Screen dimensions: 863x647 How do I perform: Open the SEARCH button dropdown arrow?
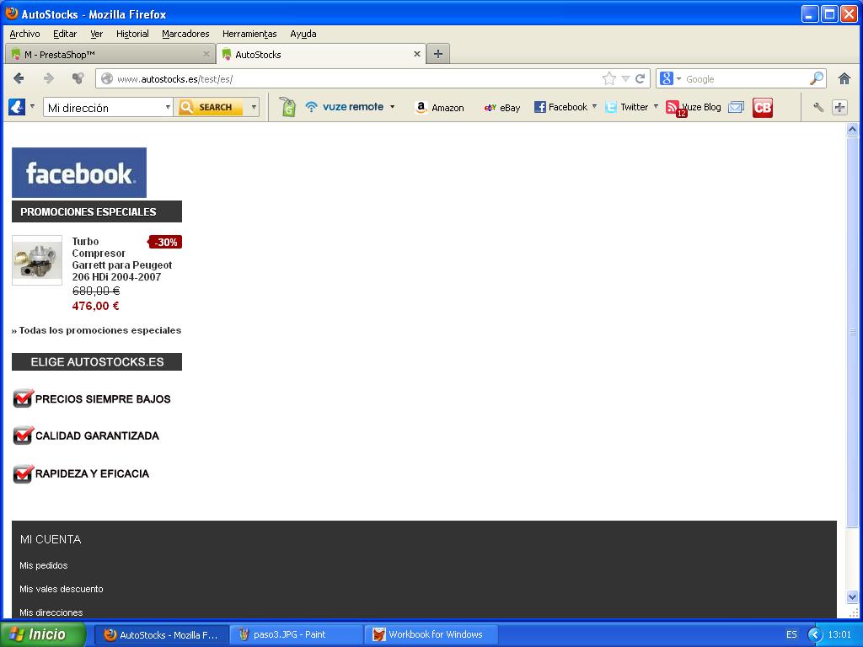point(254,107)
